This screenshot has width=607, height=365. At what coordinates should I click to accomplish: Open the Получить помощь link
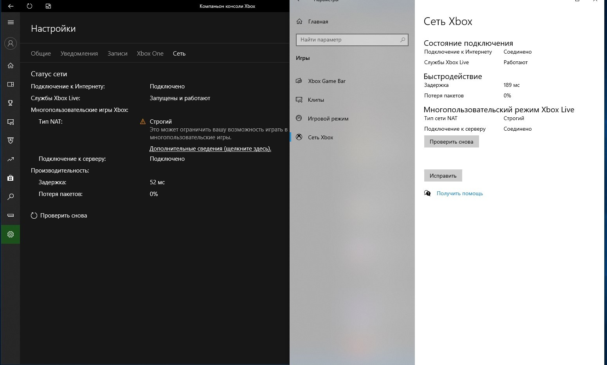(459, 193)
